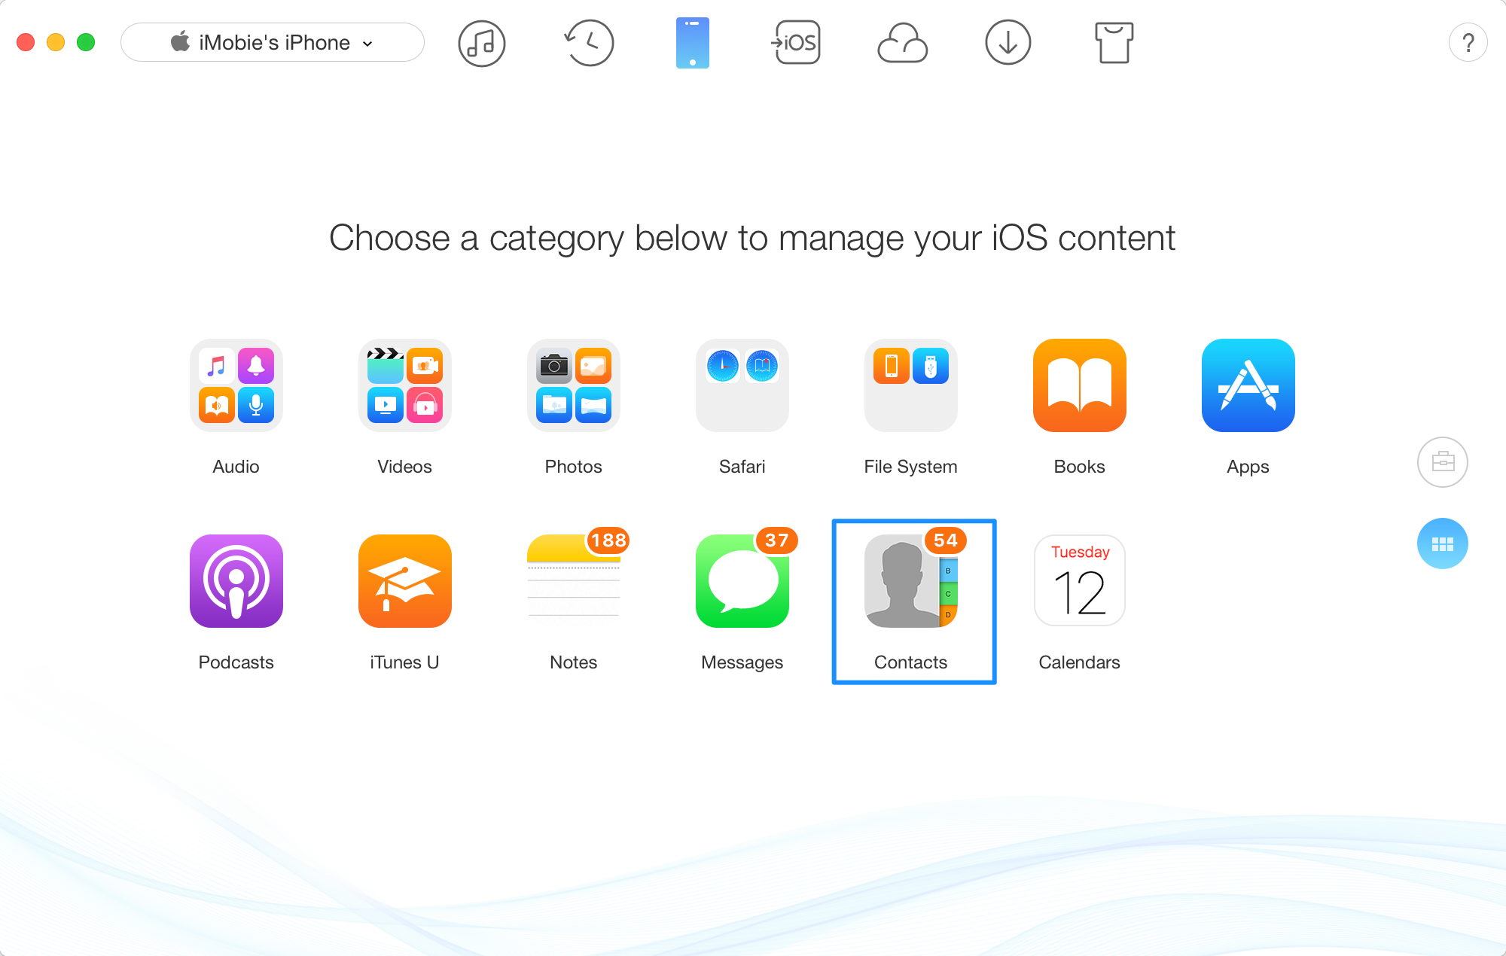1506x956 pixels.
Task: Open the Messages category
Action: tap(742, 581)
